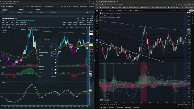This screenshot has width=194, height=109.
Task: Expand the Compare row on E*TRADE chart
Action: (x=5, y=30)
